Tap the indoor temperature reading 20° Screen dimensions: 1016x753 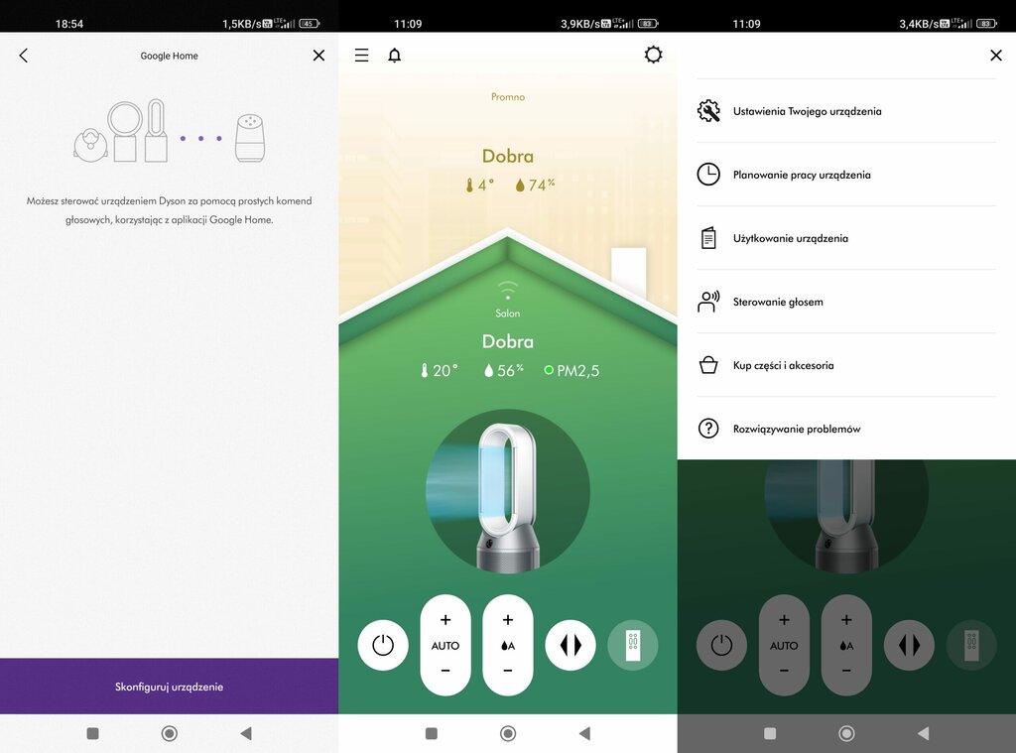point(440,371)
